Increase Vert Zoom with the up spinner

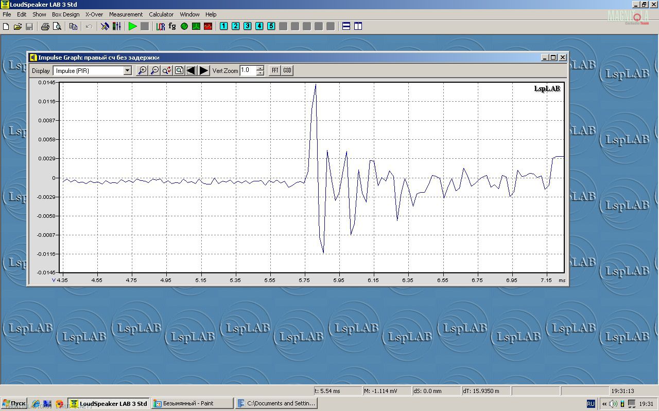coord(260,68)
